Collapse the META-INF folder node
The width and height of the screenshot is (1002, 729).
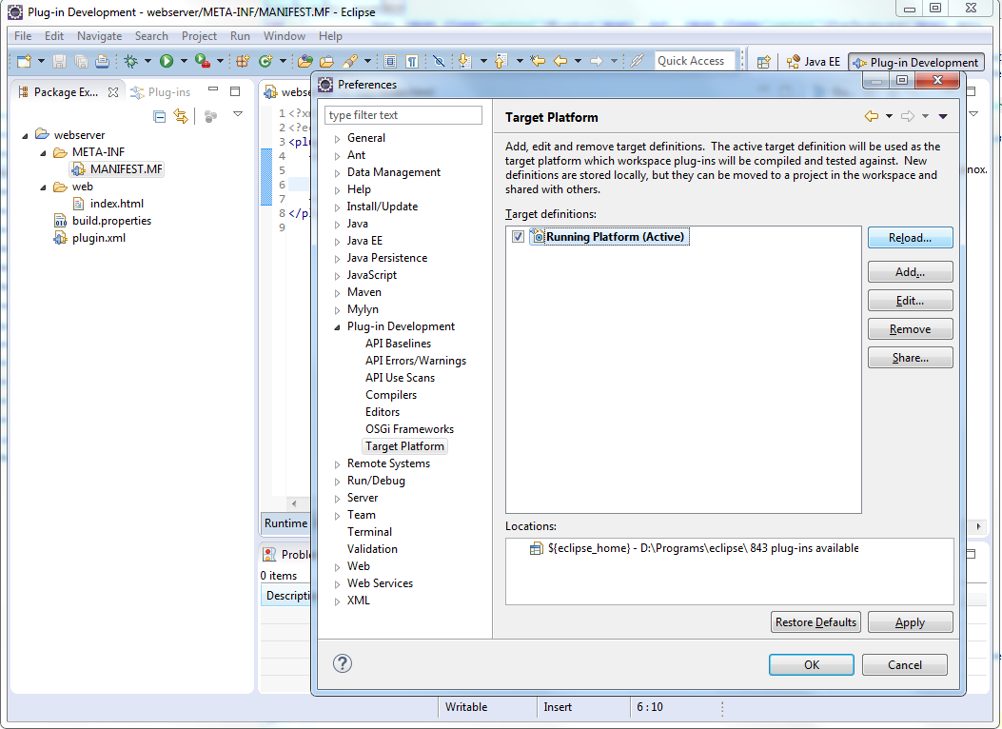[44, 152]
